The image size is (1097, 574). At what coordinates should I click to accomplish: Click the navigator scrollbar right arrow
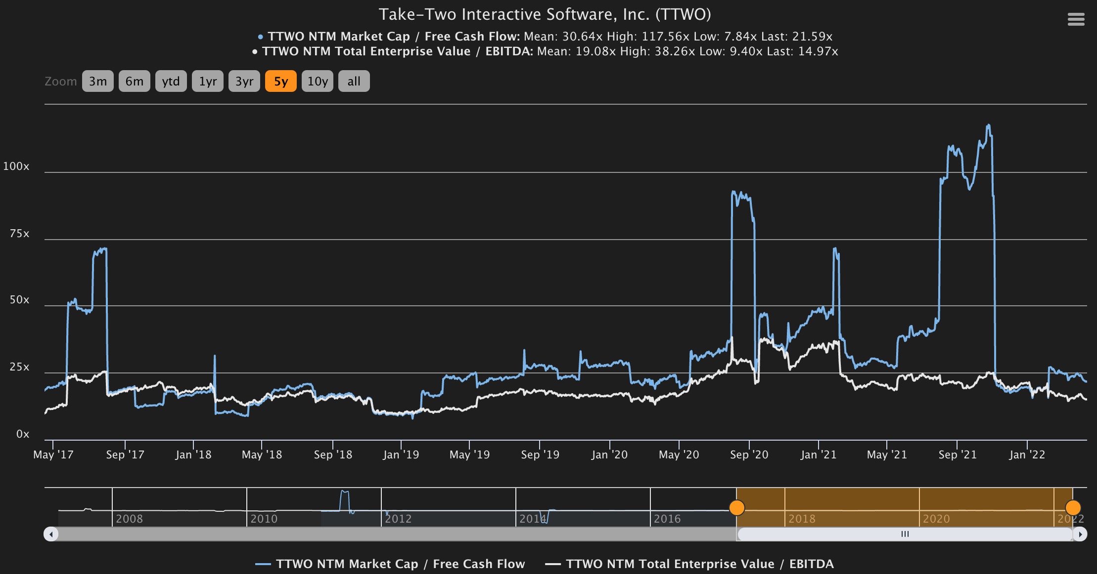click(1080, 534)
